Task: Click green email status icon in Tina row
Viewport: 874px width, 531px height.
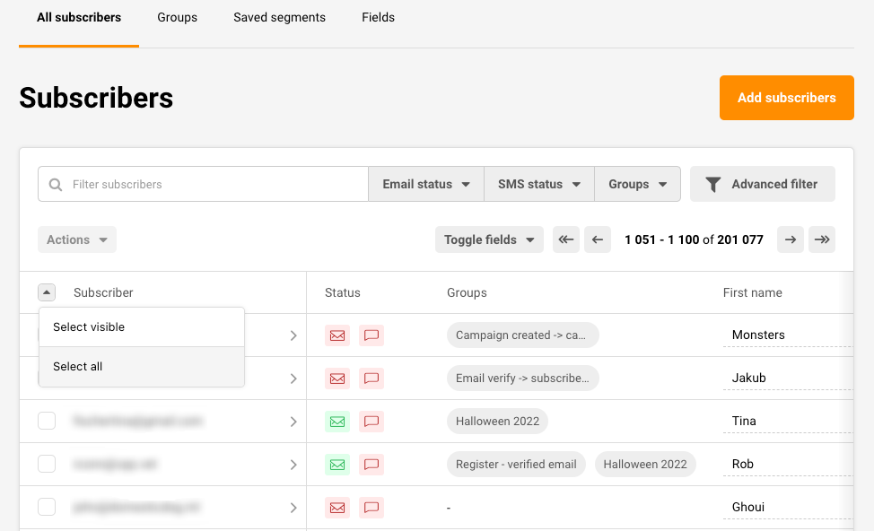Action: pyautogui.click(x=337, y=422)
